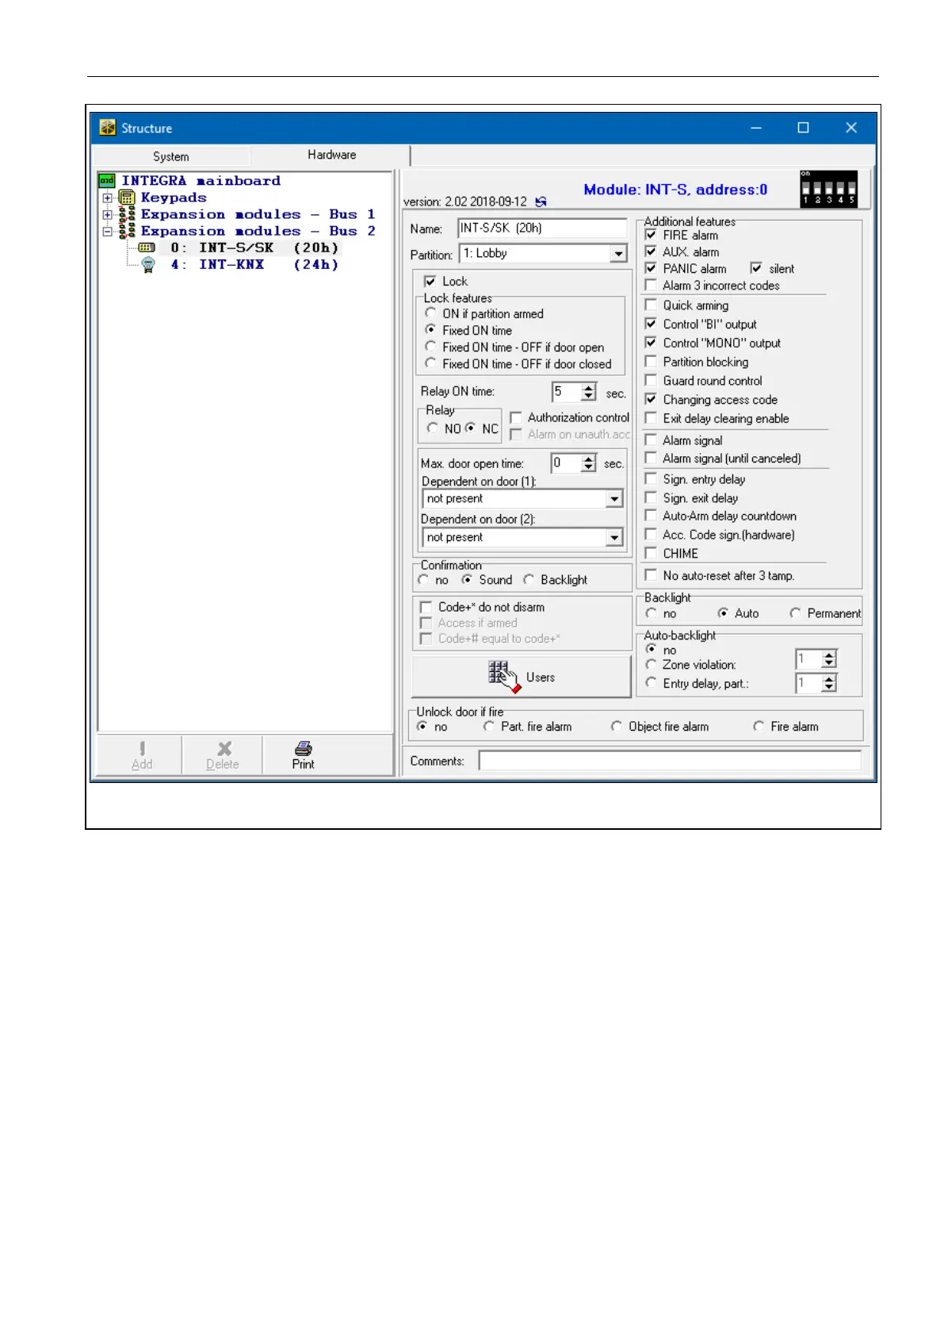
Task: Open the Partition dropdown list
Action: [618, 254]
